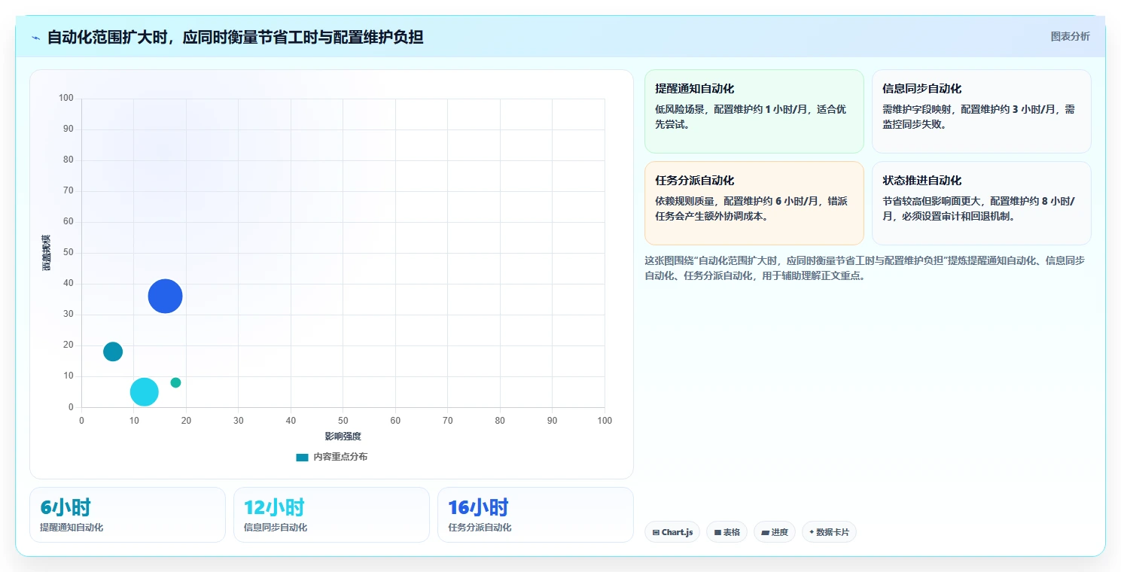Select the large dark blue bubble

165,296
